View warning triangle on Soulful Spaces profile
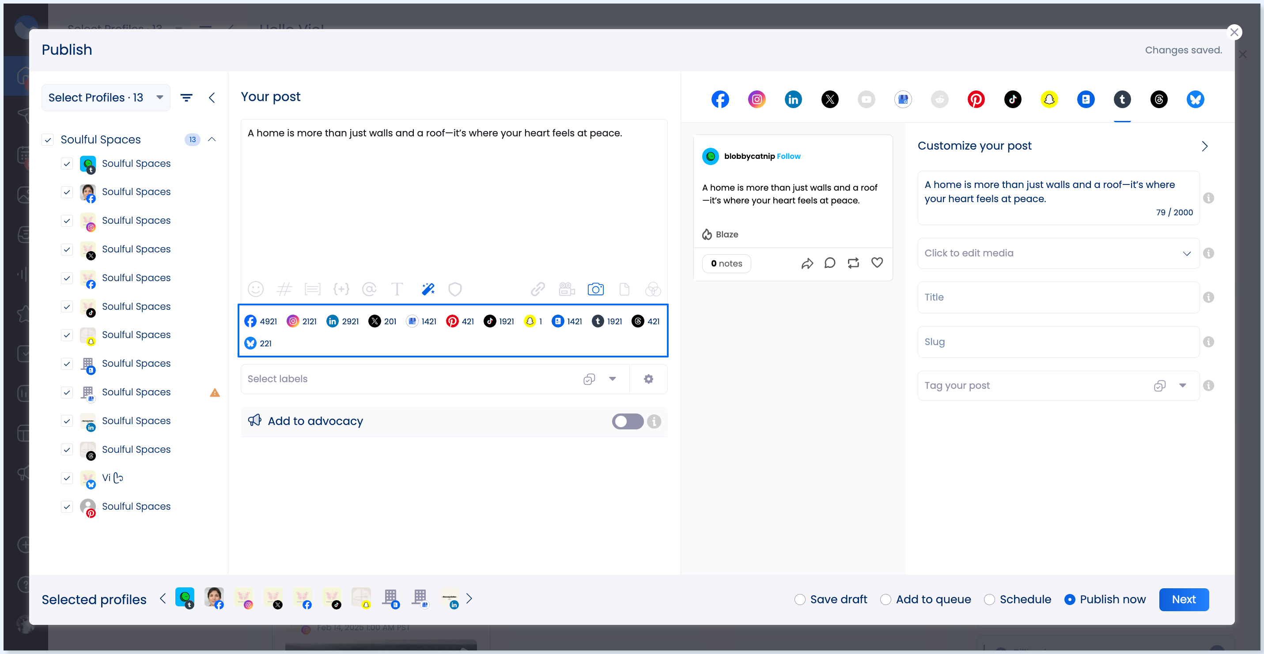This screenshot has height=654, width=1264. click(215, 392)
